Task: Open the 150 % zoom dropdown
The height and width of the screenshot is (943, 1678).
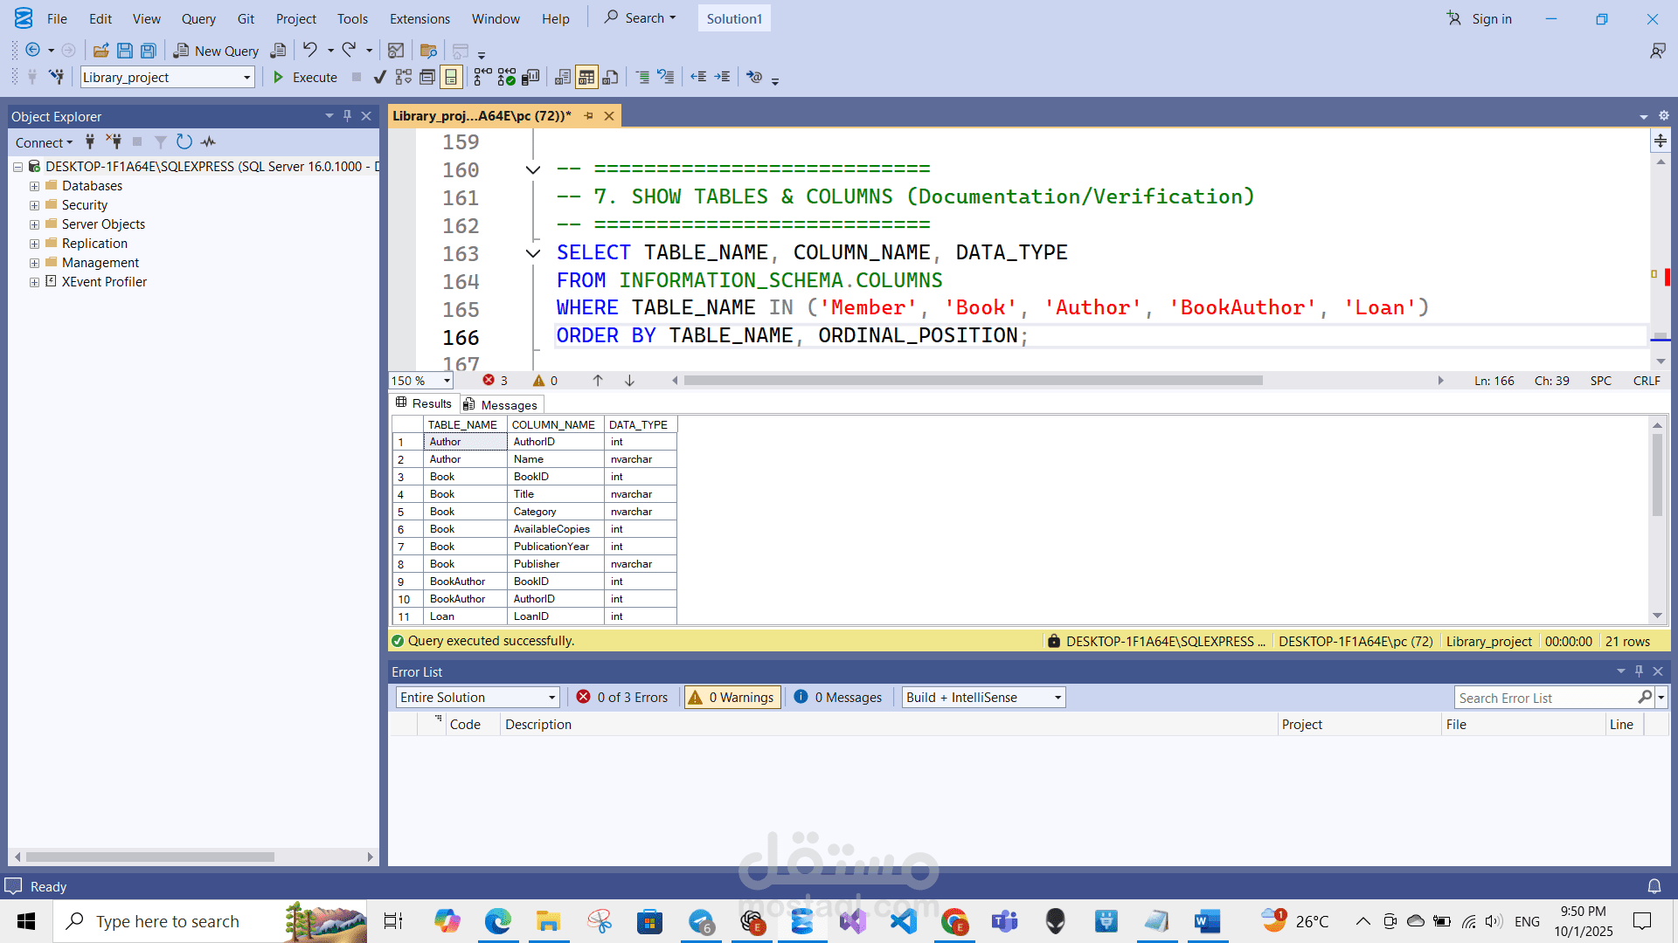Action: (447, 381)
